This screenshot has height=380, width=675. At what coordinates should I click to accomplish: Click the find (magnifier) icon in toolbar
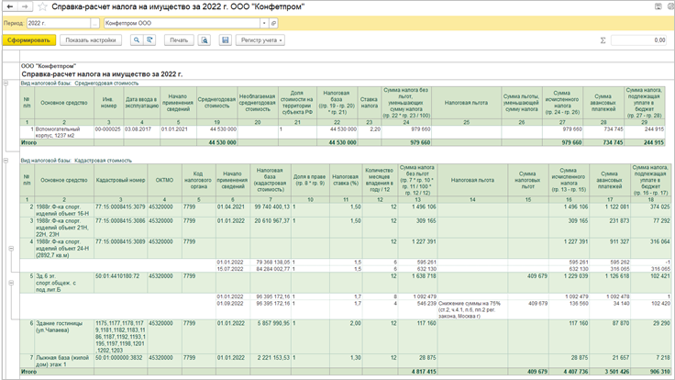136,40
